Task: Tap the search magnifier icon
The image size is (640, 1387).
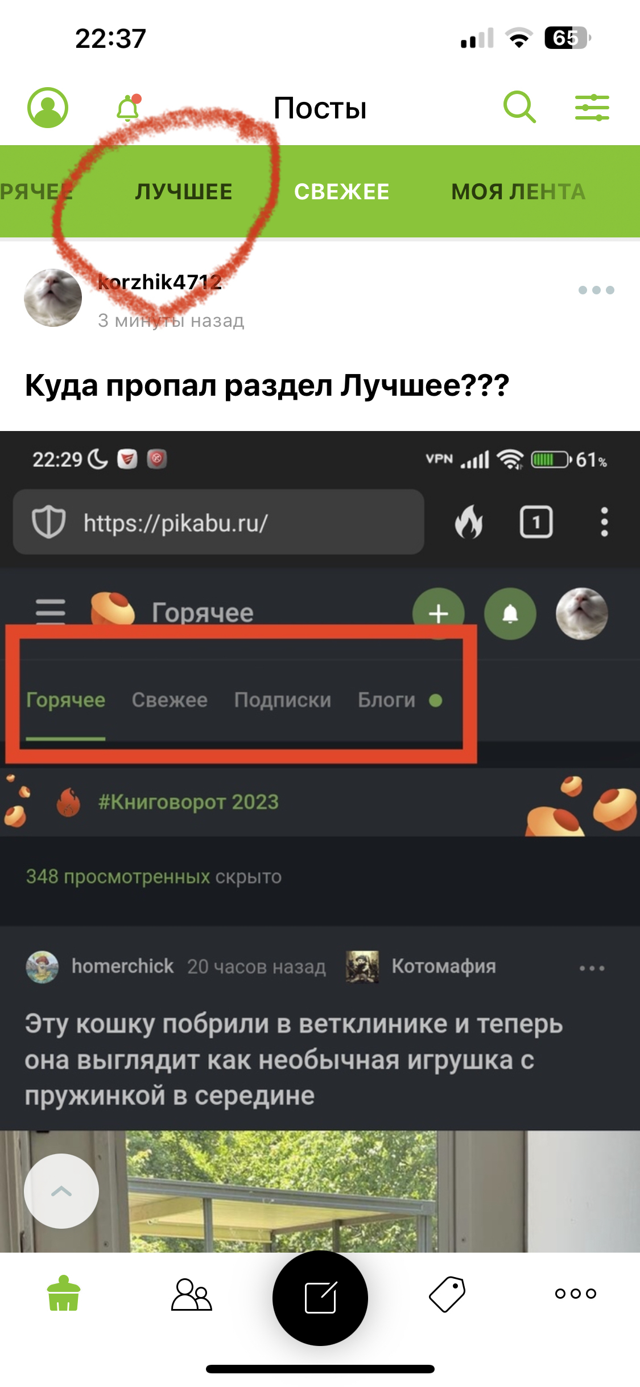Action: coord(519,107)
